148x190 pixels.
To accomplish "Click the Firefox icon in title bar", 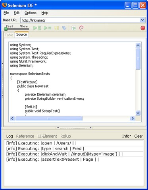I will [x=4, y=5].
